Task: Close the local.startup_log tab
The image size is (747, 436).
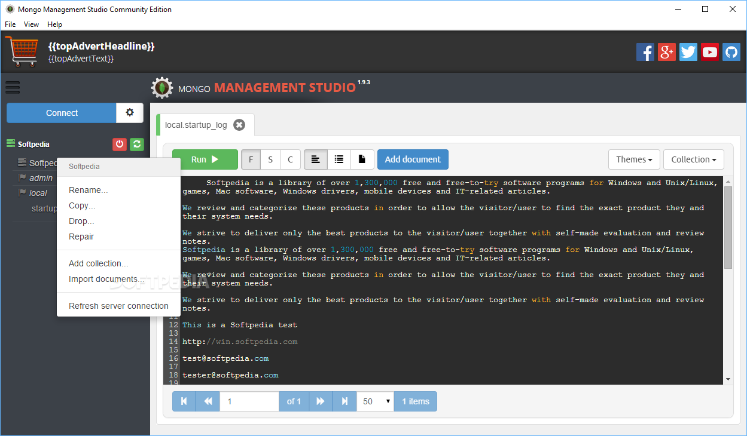Action: click(239, 125)
